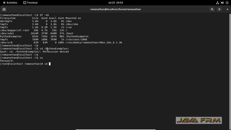Click the 'Password:' prompt line
The image size is (231, 130).
pos(7,61)
